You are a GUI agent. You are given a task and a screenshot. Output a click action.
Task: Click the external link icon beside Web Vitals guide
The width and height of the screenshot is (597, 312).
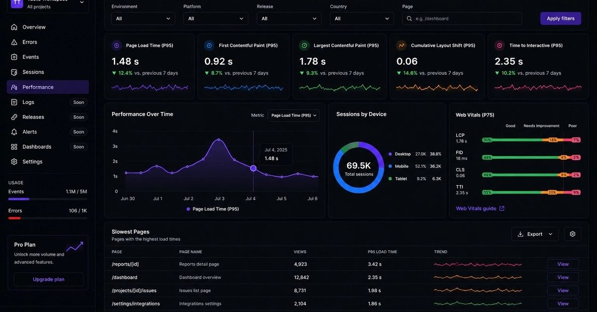tap(502, 208)
